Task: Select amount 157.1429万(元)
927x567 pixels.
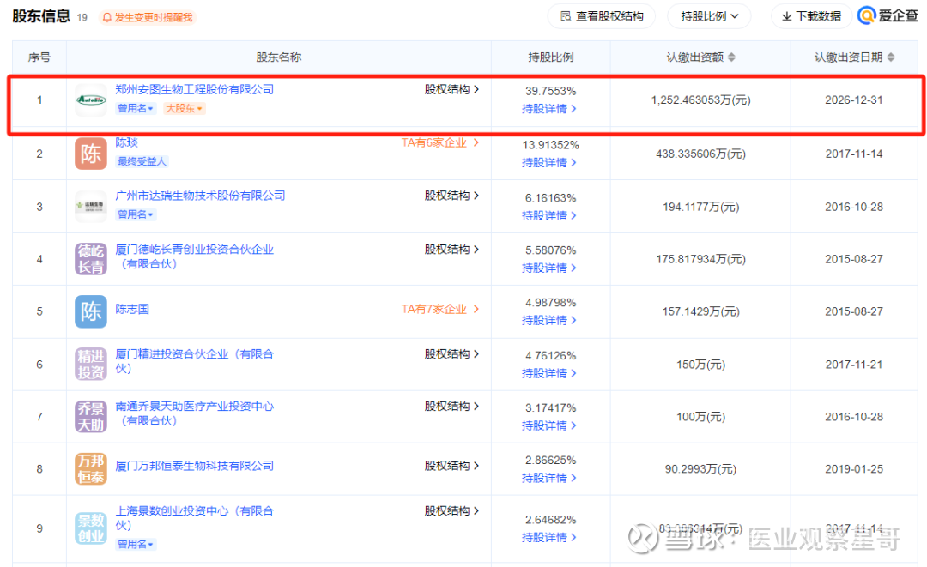Action: [700, 311]
